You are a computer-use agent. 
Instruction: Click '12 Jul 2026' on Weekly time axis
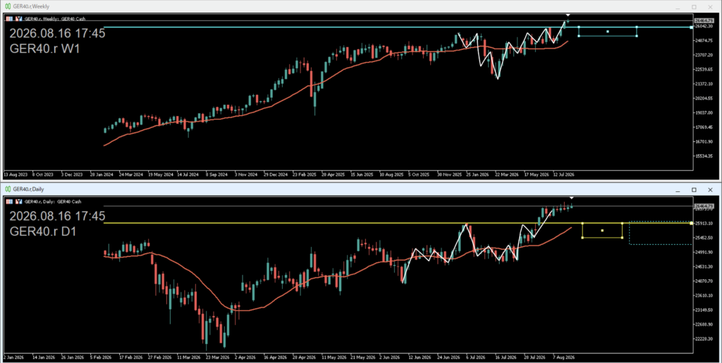tap(563, 174)
